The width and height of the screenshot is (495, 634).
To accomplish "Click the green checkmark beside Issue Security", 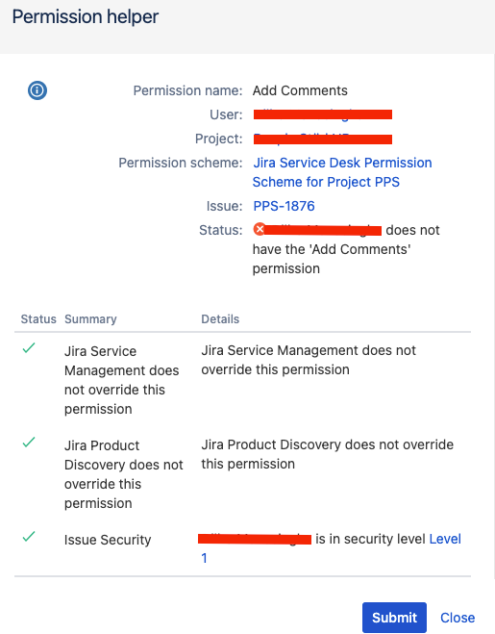I will tap(29, 537).
